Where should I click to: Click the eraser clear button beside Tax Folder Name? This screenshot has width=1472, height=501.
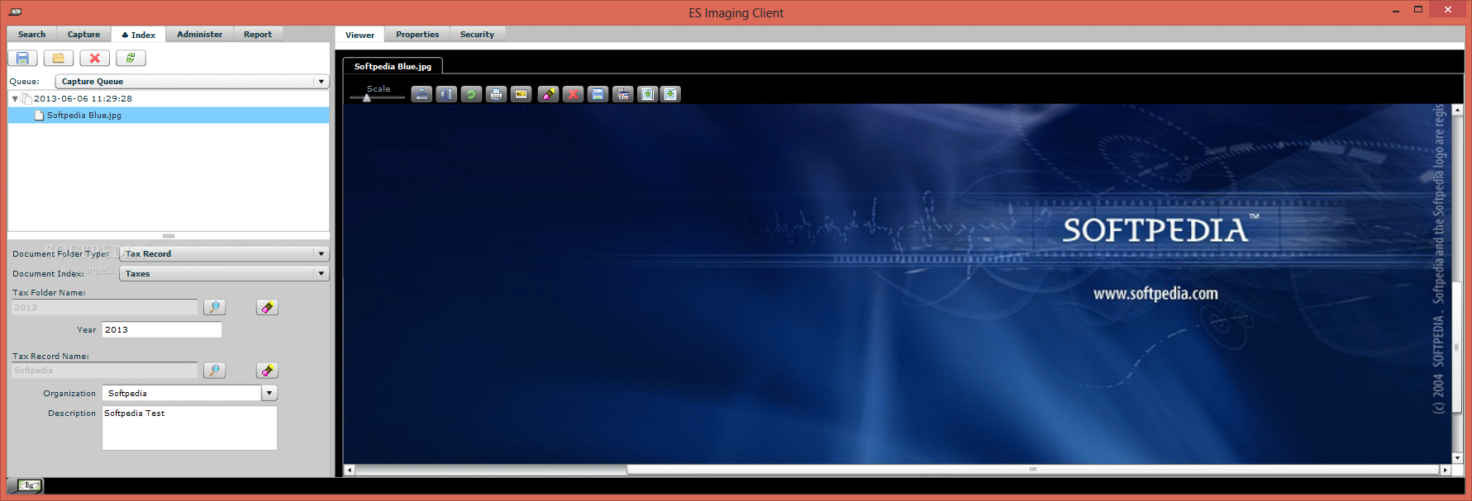[267, 307]
